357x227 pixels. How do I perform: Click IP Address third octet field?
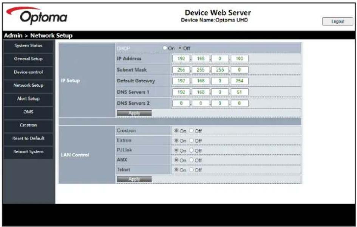pos(220,59)
